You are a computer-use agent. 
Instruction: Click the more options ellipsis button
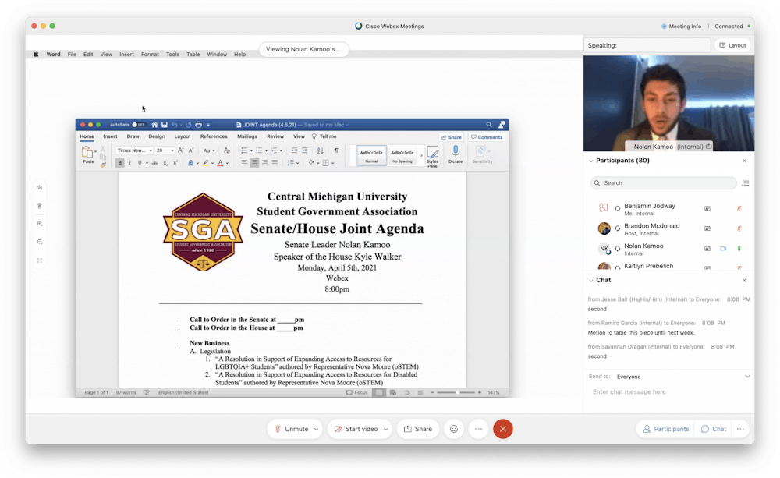click(x=478, y=429)
